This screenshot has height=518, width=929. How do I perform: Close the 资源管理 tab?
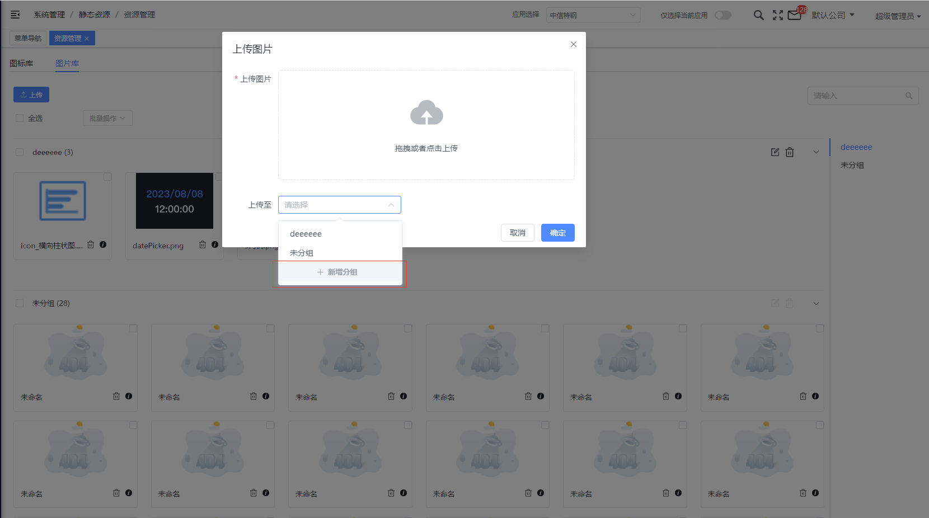(x=87, y=39)
